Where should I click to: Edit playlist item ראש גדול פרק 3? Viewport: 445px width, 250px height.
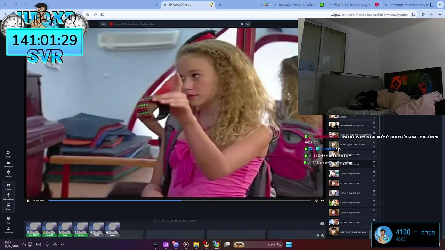coord(374,172)
